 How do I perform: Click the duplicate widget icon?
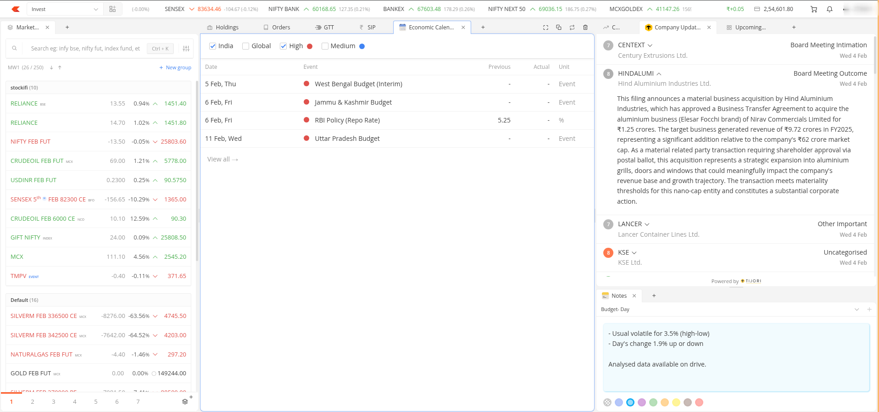559,28
